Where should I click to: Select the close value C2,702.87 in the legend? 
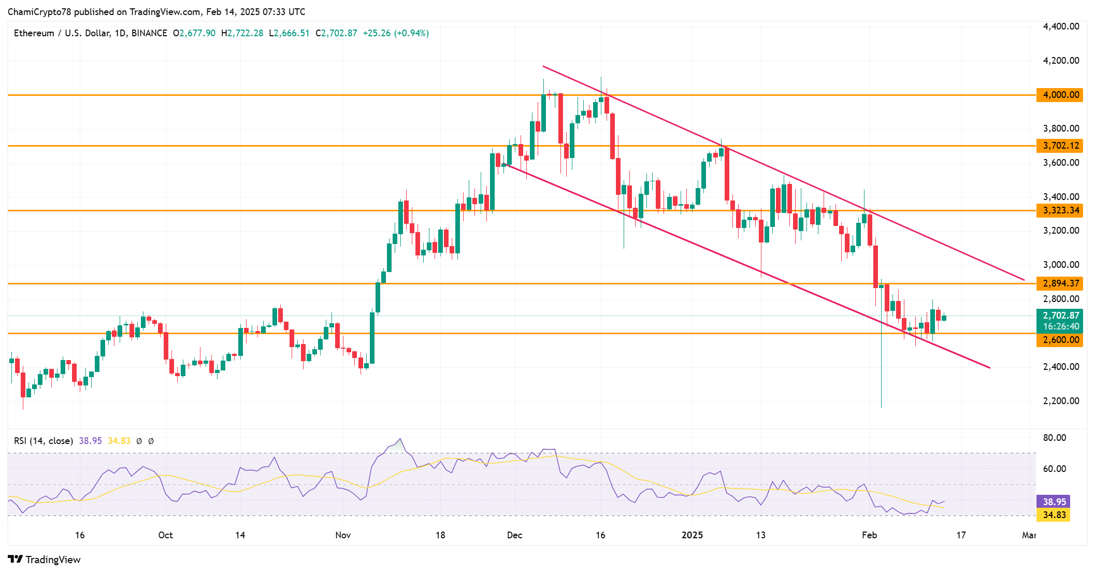pyautogui.click(x=336, y=33)
